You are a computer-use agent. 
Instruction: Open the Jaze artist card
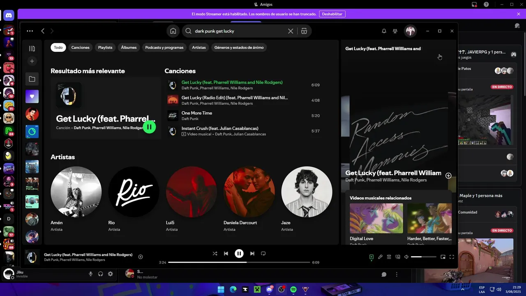(x=307, y=199)
